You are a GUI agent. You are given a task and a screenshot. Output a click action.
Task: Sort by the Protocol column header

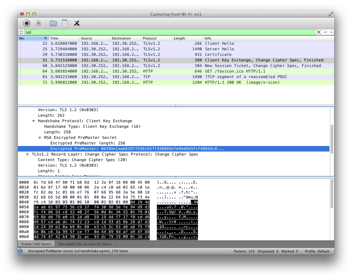coord(157,38)
